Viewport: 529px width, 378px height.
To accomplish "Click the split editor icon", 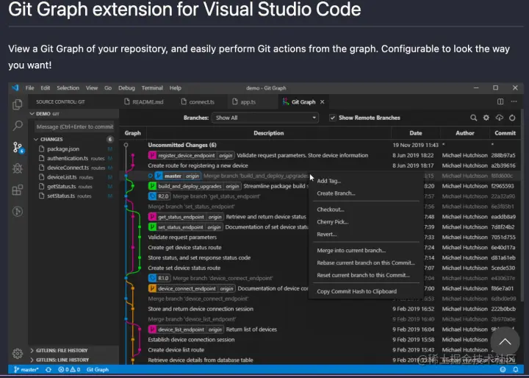I will coord(500,101).
